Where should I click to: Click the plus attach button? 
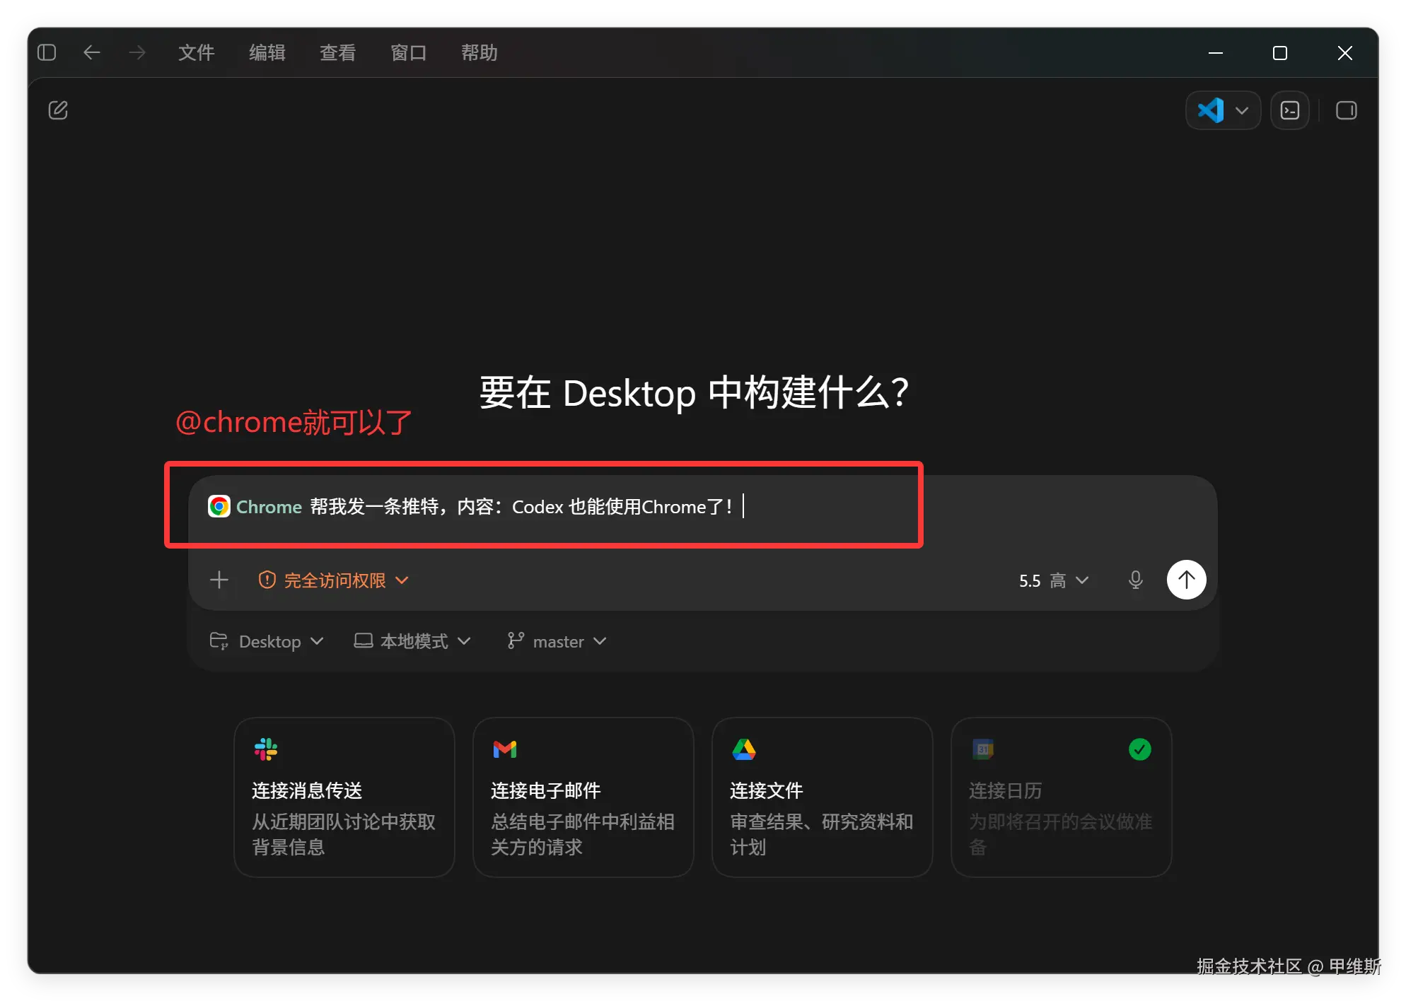tap(219, 580)
